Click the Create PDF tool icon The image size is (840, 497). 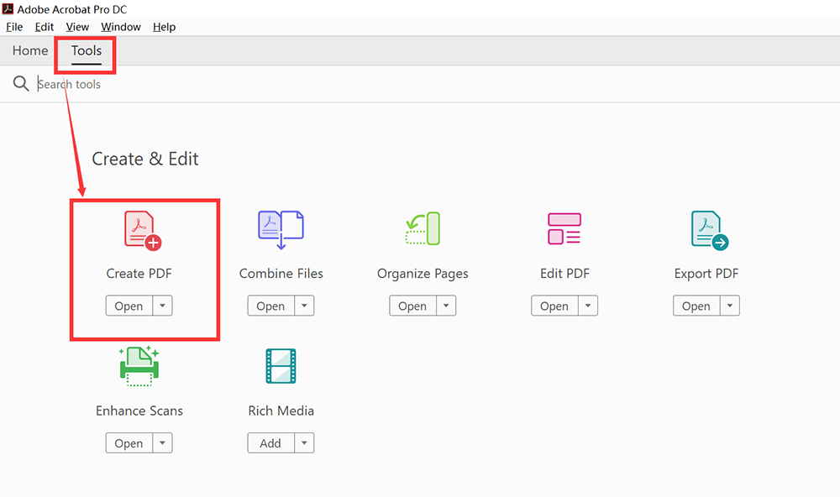click(142, 231)
